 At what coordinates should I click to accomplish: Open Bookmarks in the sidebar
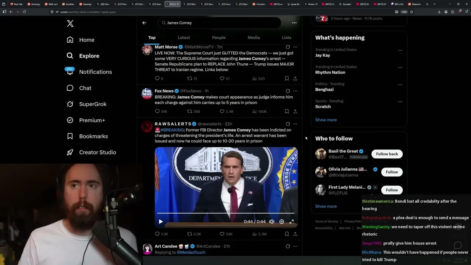point(88,136)
